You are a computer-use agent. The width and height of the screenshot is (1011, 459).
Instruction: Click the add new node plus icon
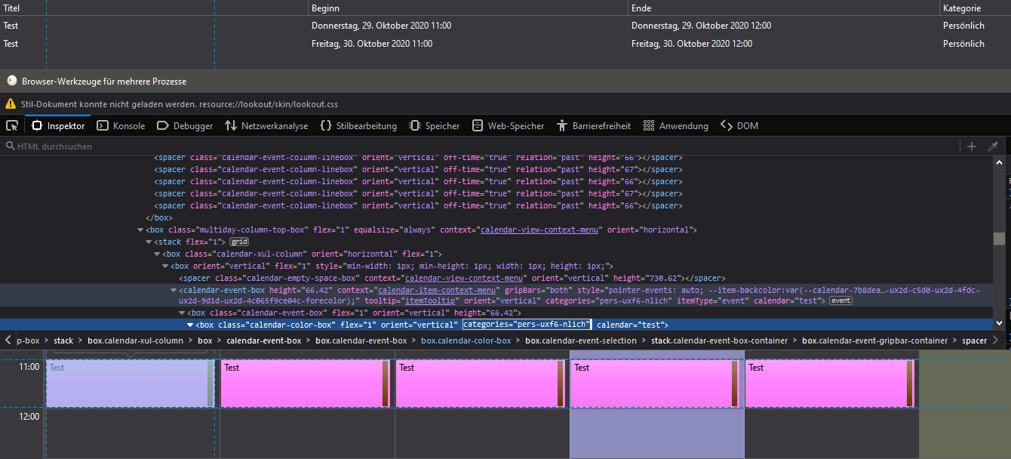click(x=972, y=146)
